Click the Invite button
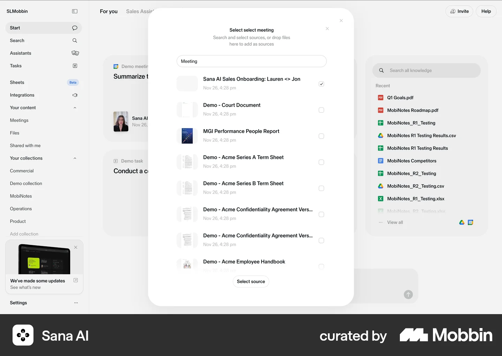 click(x=459, y=11)
